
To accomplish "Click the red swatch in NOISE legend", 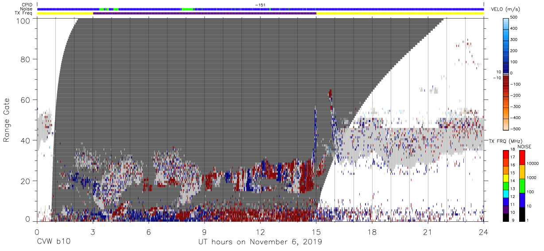I will coord(522,157).
